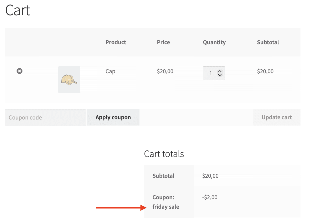
Task: Click the quantity number field
Action: [x=211, y=73]
